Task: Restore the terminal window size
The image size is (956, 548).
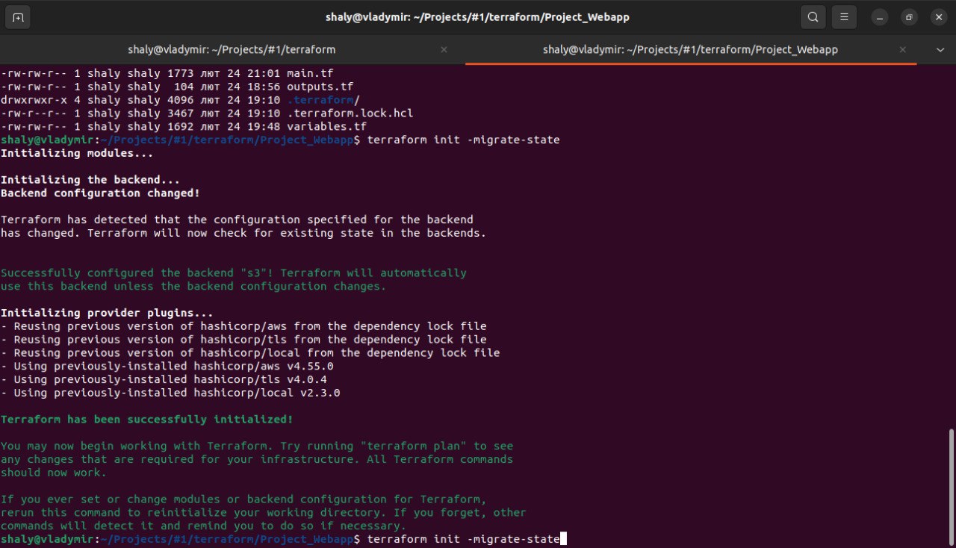Action: (908, 16)
